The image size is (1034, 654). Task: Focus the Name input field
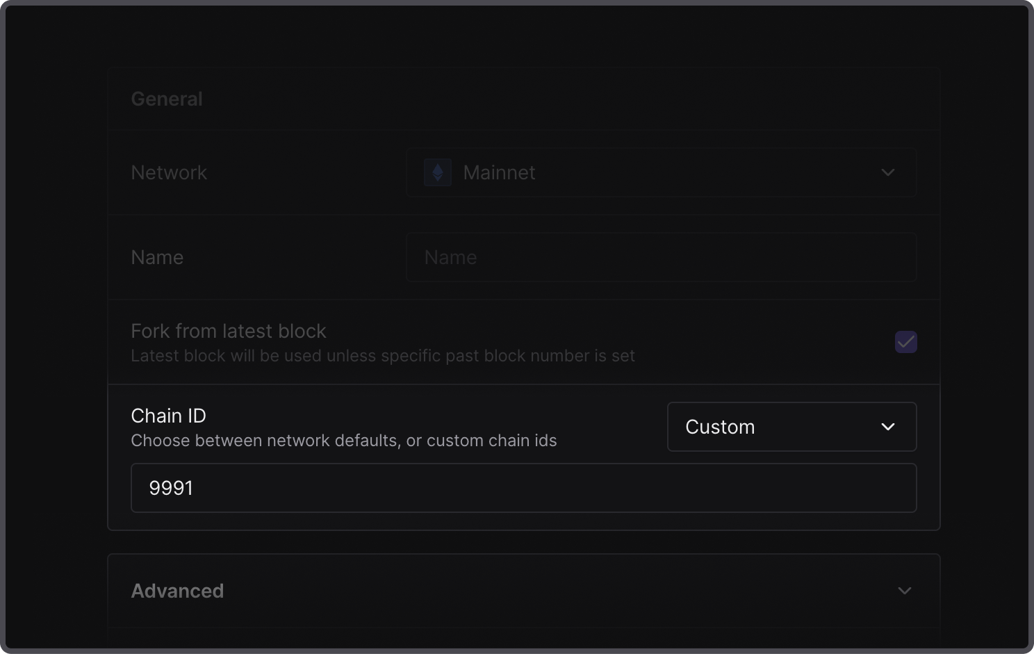[660, 257]
